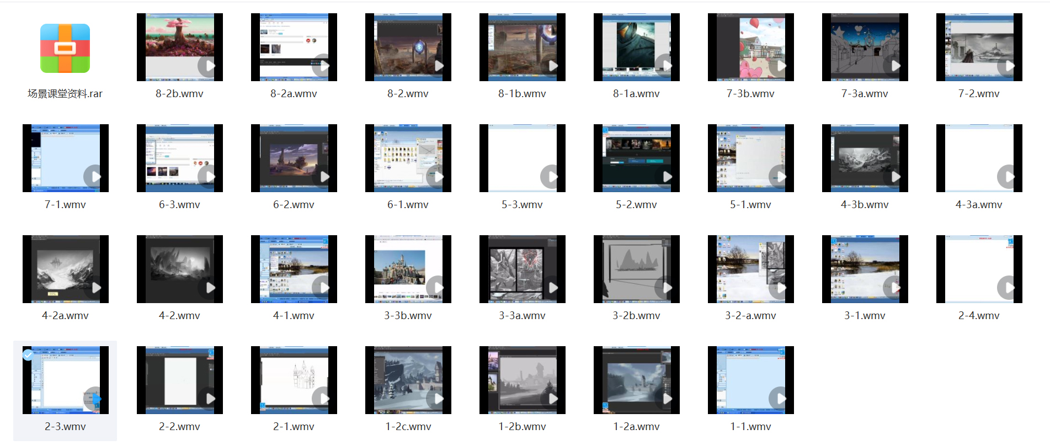Click the 2-1.wmv file name
The width and height of the screenshot is (1050, 445).
[294, 426]
